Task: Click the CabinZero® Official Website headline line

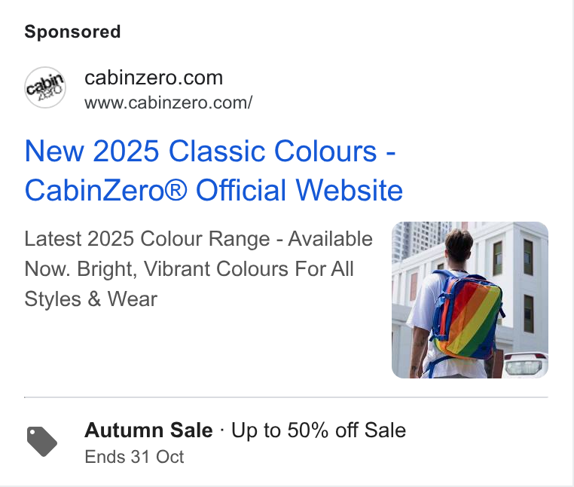Action: tap(214, 190)
